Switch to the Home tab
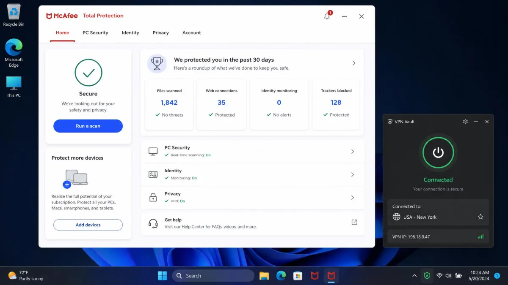The height and width of the screenshot is (285, 508). coord(62,33)
